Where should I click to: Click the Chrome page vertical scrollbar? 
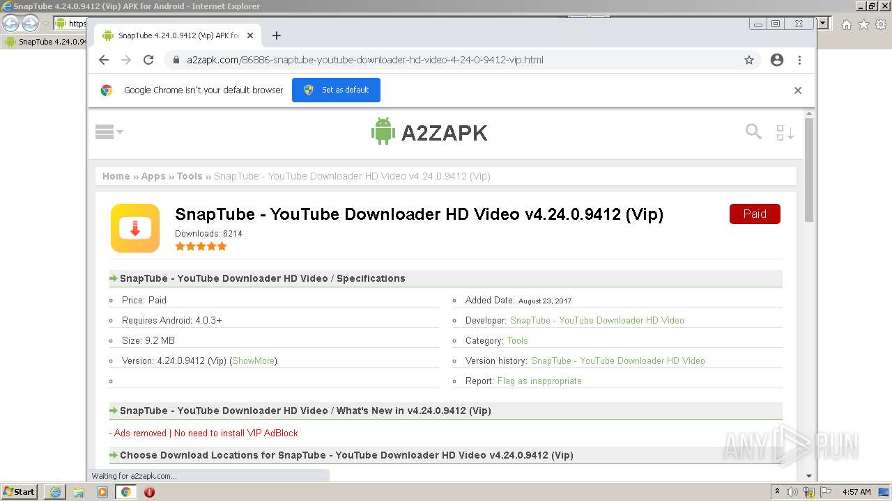809,170
